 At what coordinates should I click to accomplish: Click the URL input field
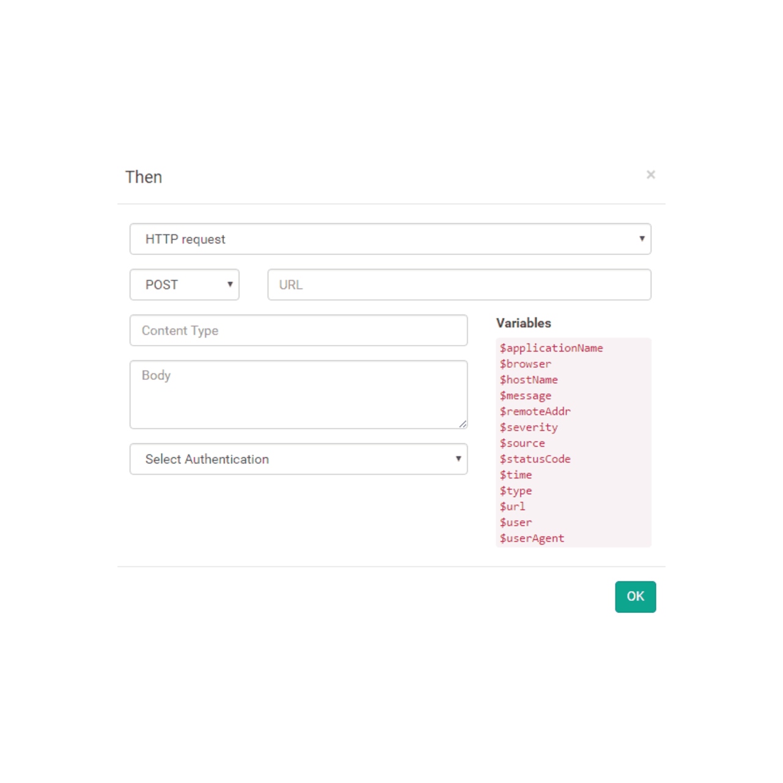459,284
